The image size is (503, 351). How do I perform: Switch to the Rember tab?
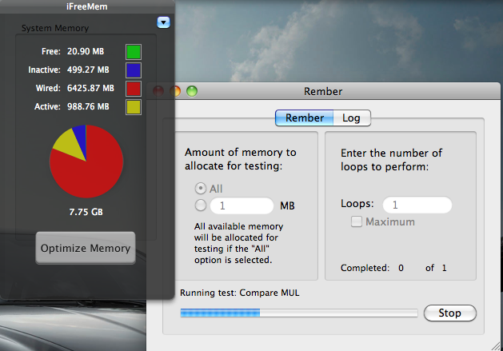(x=304, y=118)
